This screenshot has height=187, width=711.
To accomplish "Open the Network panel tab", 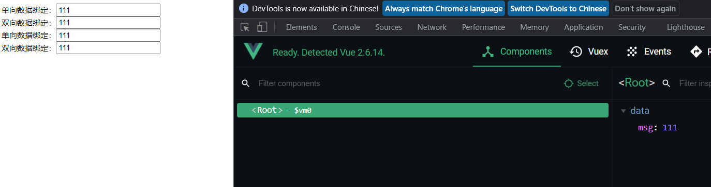I will (x=432, y=27).
